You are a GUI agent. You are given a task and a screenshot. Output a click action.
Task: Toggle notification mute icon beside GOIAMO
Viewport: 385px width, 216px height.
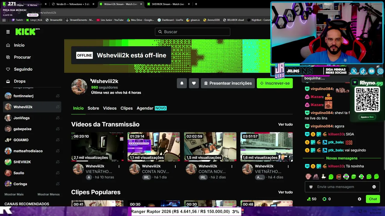pyautogui.click(x=58, y=140)
